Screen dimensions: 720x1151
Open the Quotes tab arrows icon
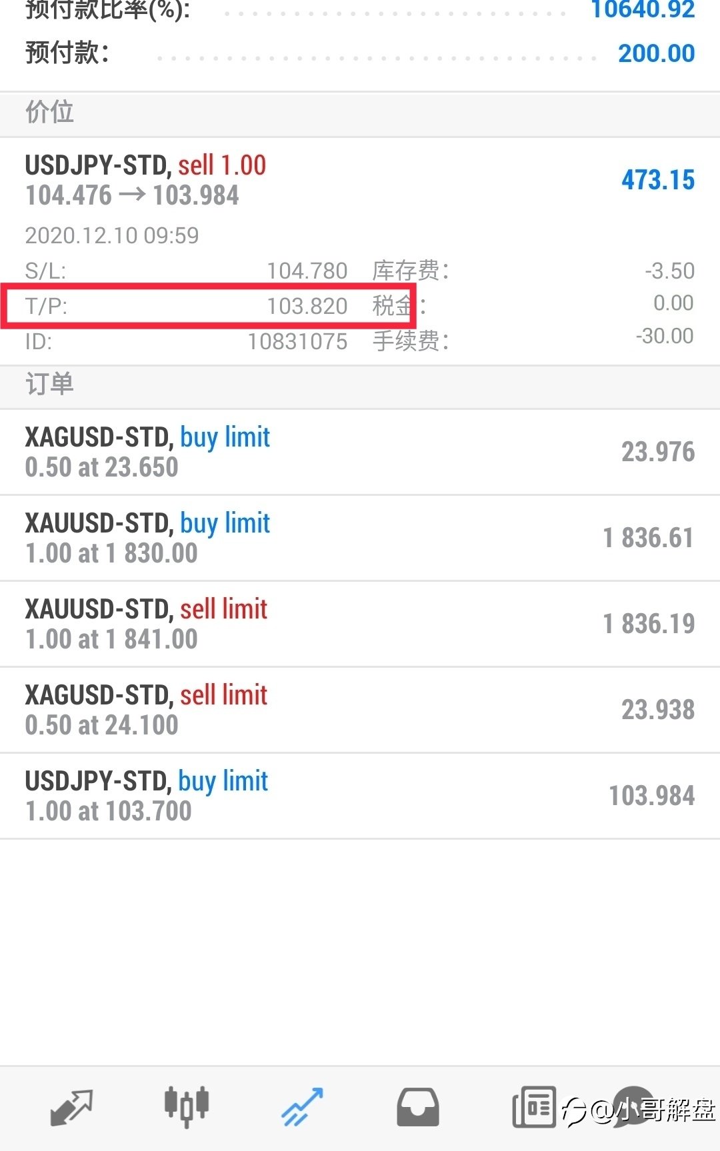pyautogui.click(x=71, y=1107)
